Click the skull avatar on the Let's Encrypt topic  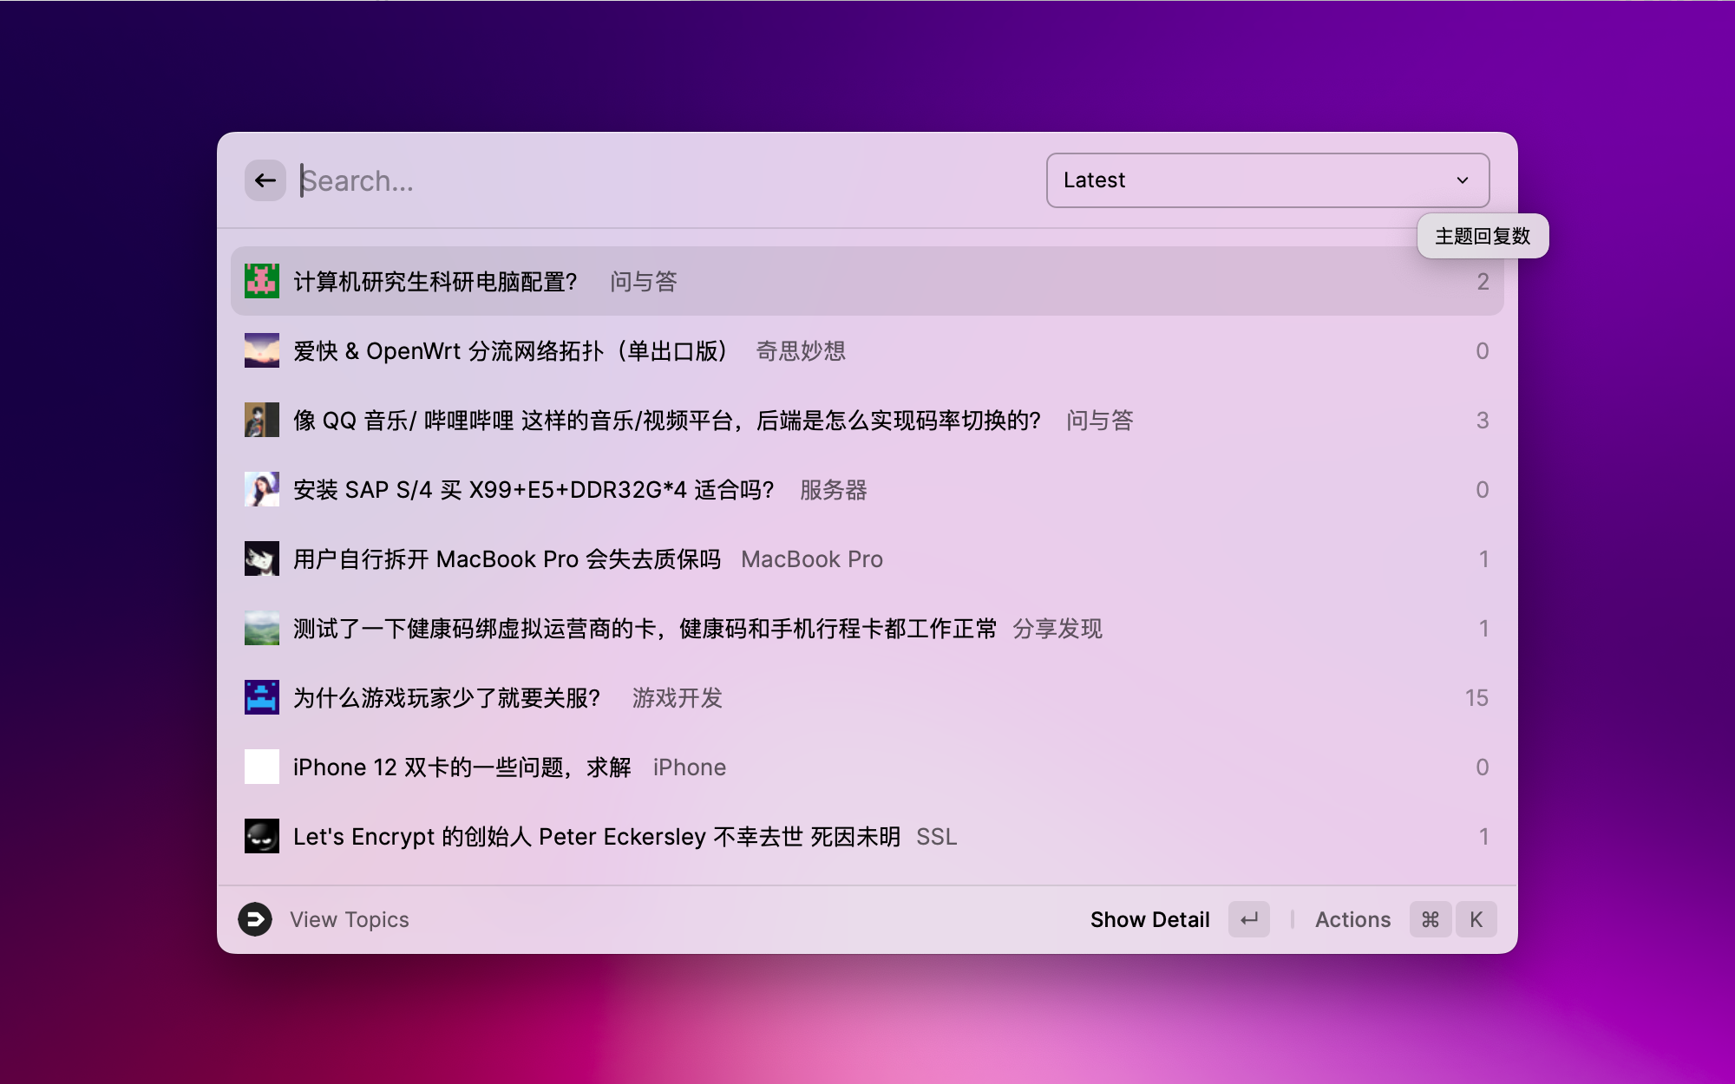click(x=260, y=836)
